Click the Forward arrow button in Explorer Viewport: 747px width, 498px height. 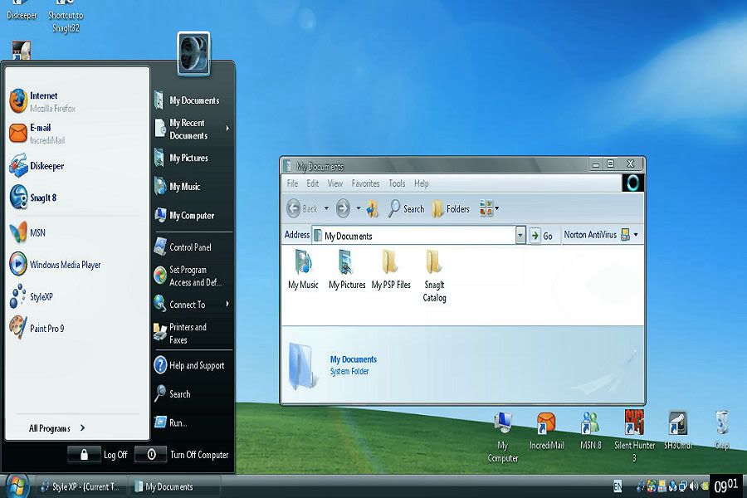pyautogui.click(x=343, y=208)
